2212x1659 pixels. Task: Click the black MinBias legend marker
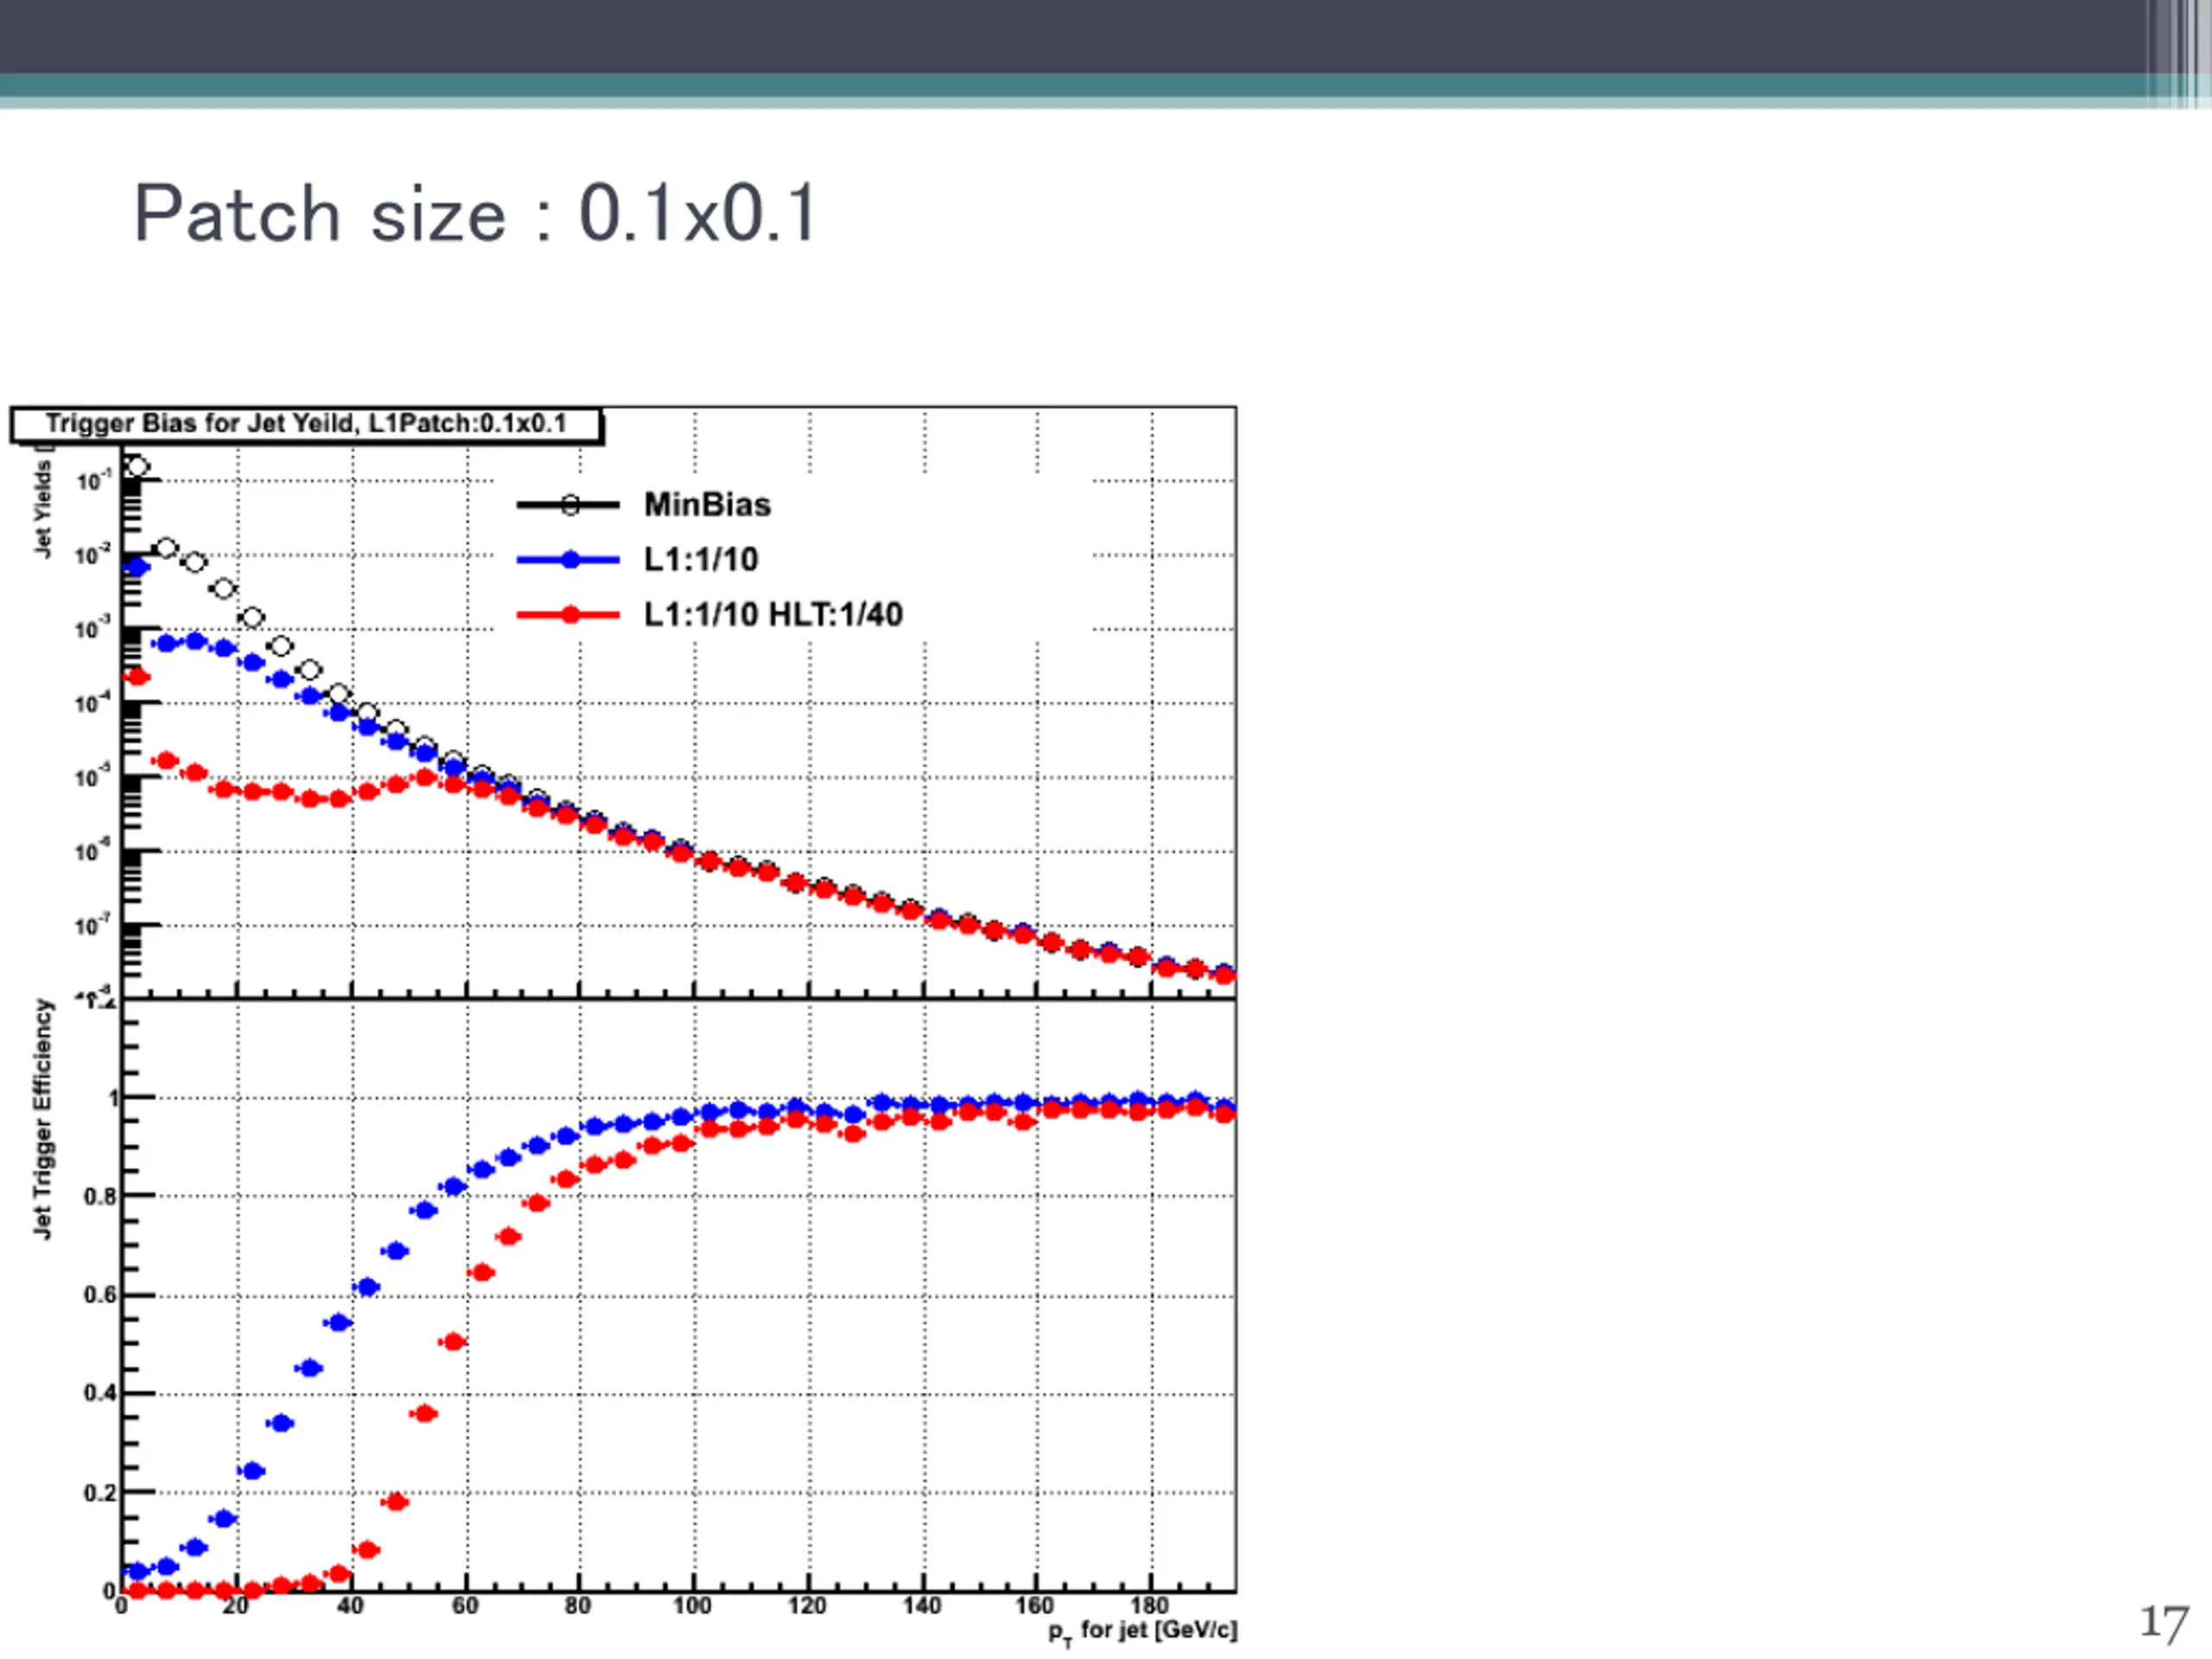pyautogui.click(x=569, y=506)
